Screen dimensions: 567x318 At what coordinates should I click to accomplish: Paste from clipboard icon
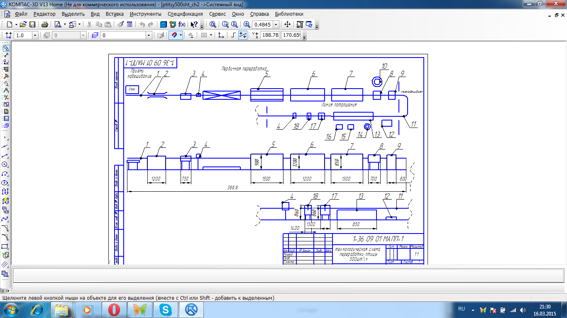(x=108, y=24)
